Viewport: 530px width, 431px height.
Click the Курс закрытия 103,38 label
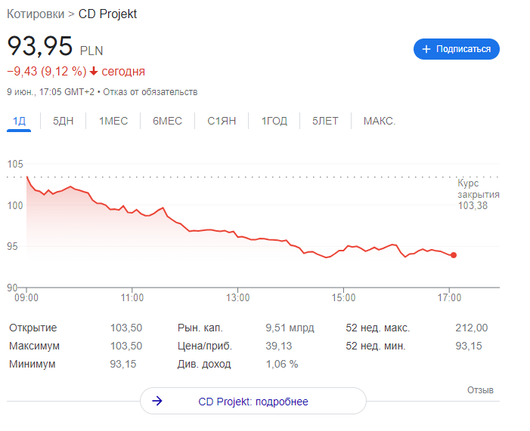tap(479, 195)
